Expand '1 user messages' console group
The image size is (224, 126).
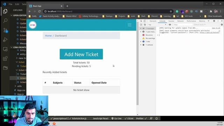click(141, 32)
